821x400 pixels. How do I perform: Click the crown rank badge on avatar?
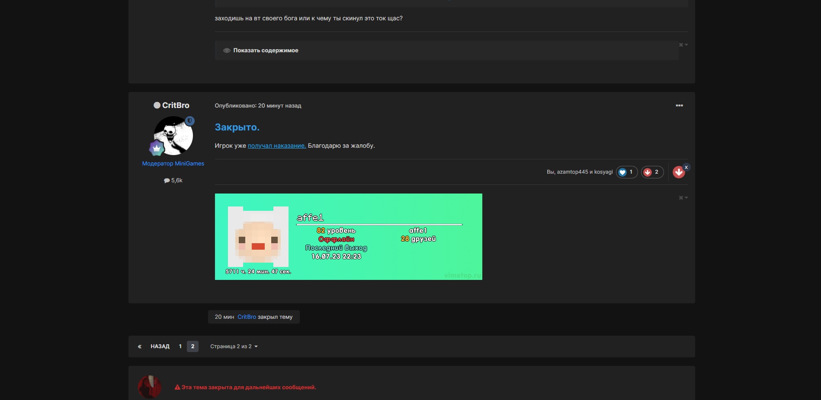(x=157, y=148)
